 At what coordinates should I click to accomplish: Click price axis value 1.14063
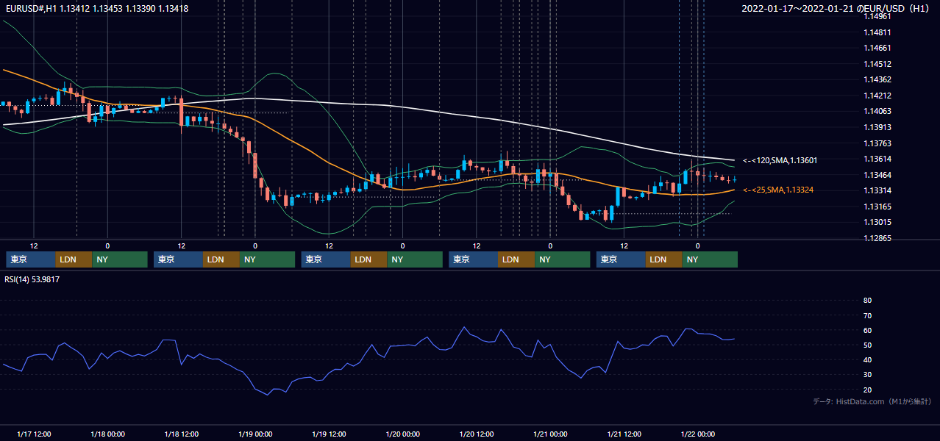point(877,111)
